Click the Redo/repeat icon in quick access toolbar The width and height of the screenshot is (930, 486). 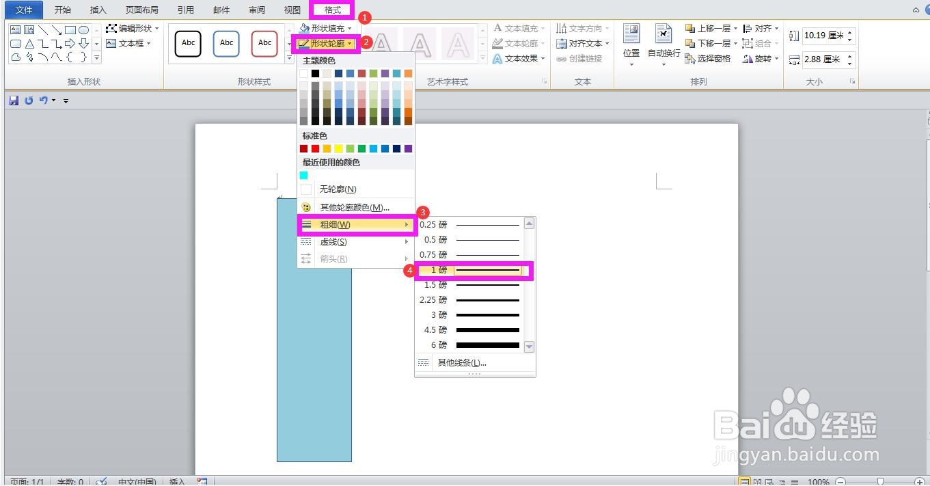29,100
